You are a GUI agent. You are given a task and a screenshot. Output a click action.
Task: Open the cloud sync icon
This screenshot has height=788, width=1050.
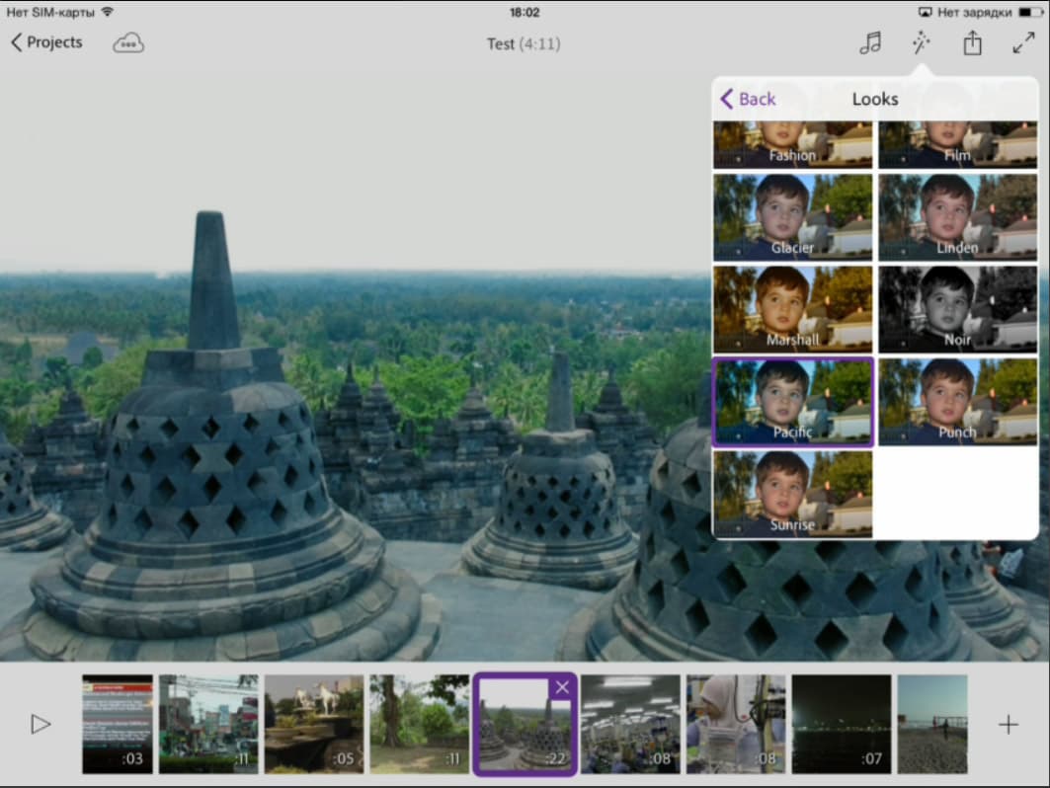(x=127, y=42)
